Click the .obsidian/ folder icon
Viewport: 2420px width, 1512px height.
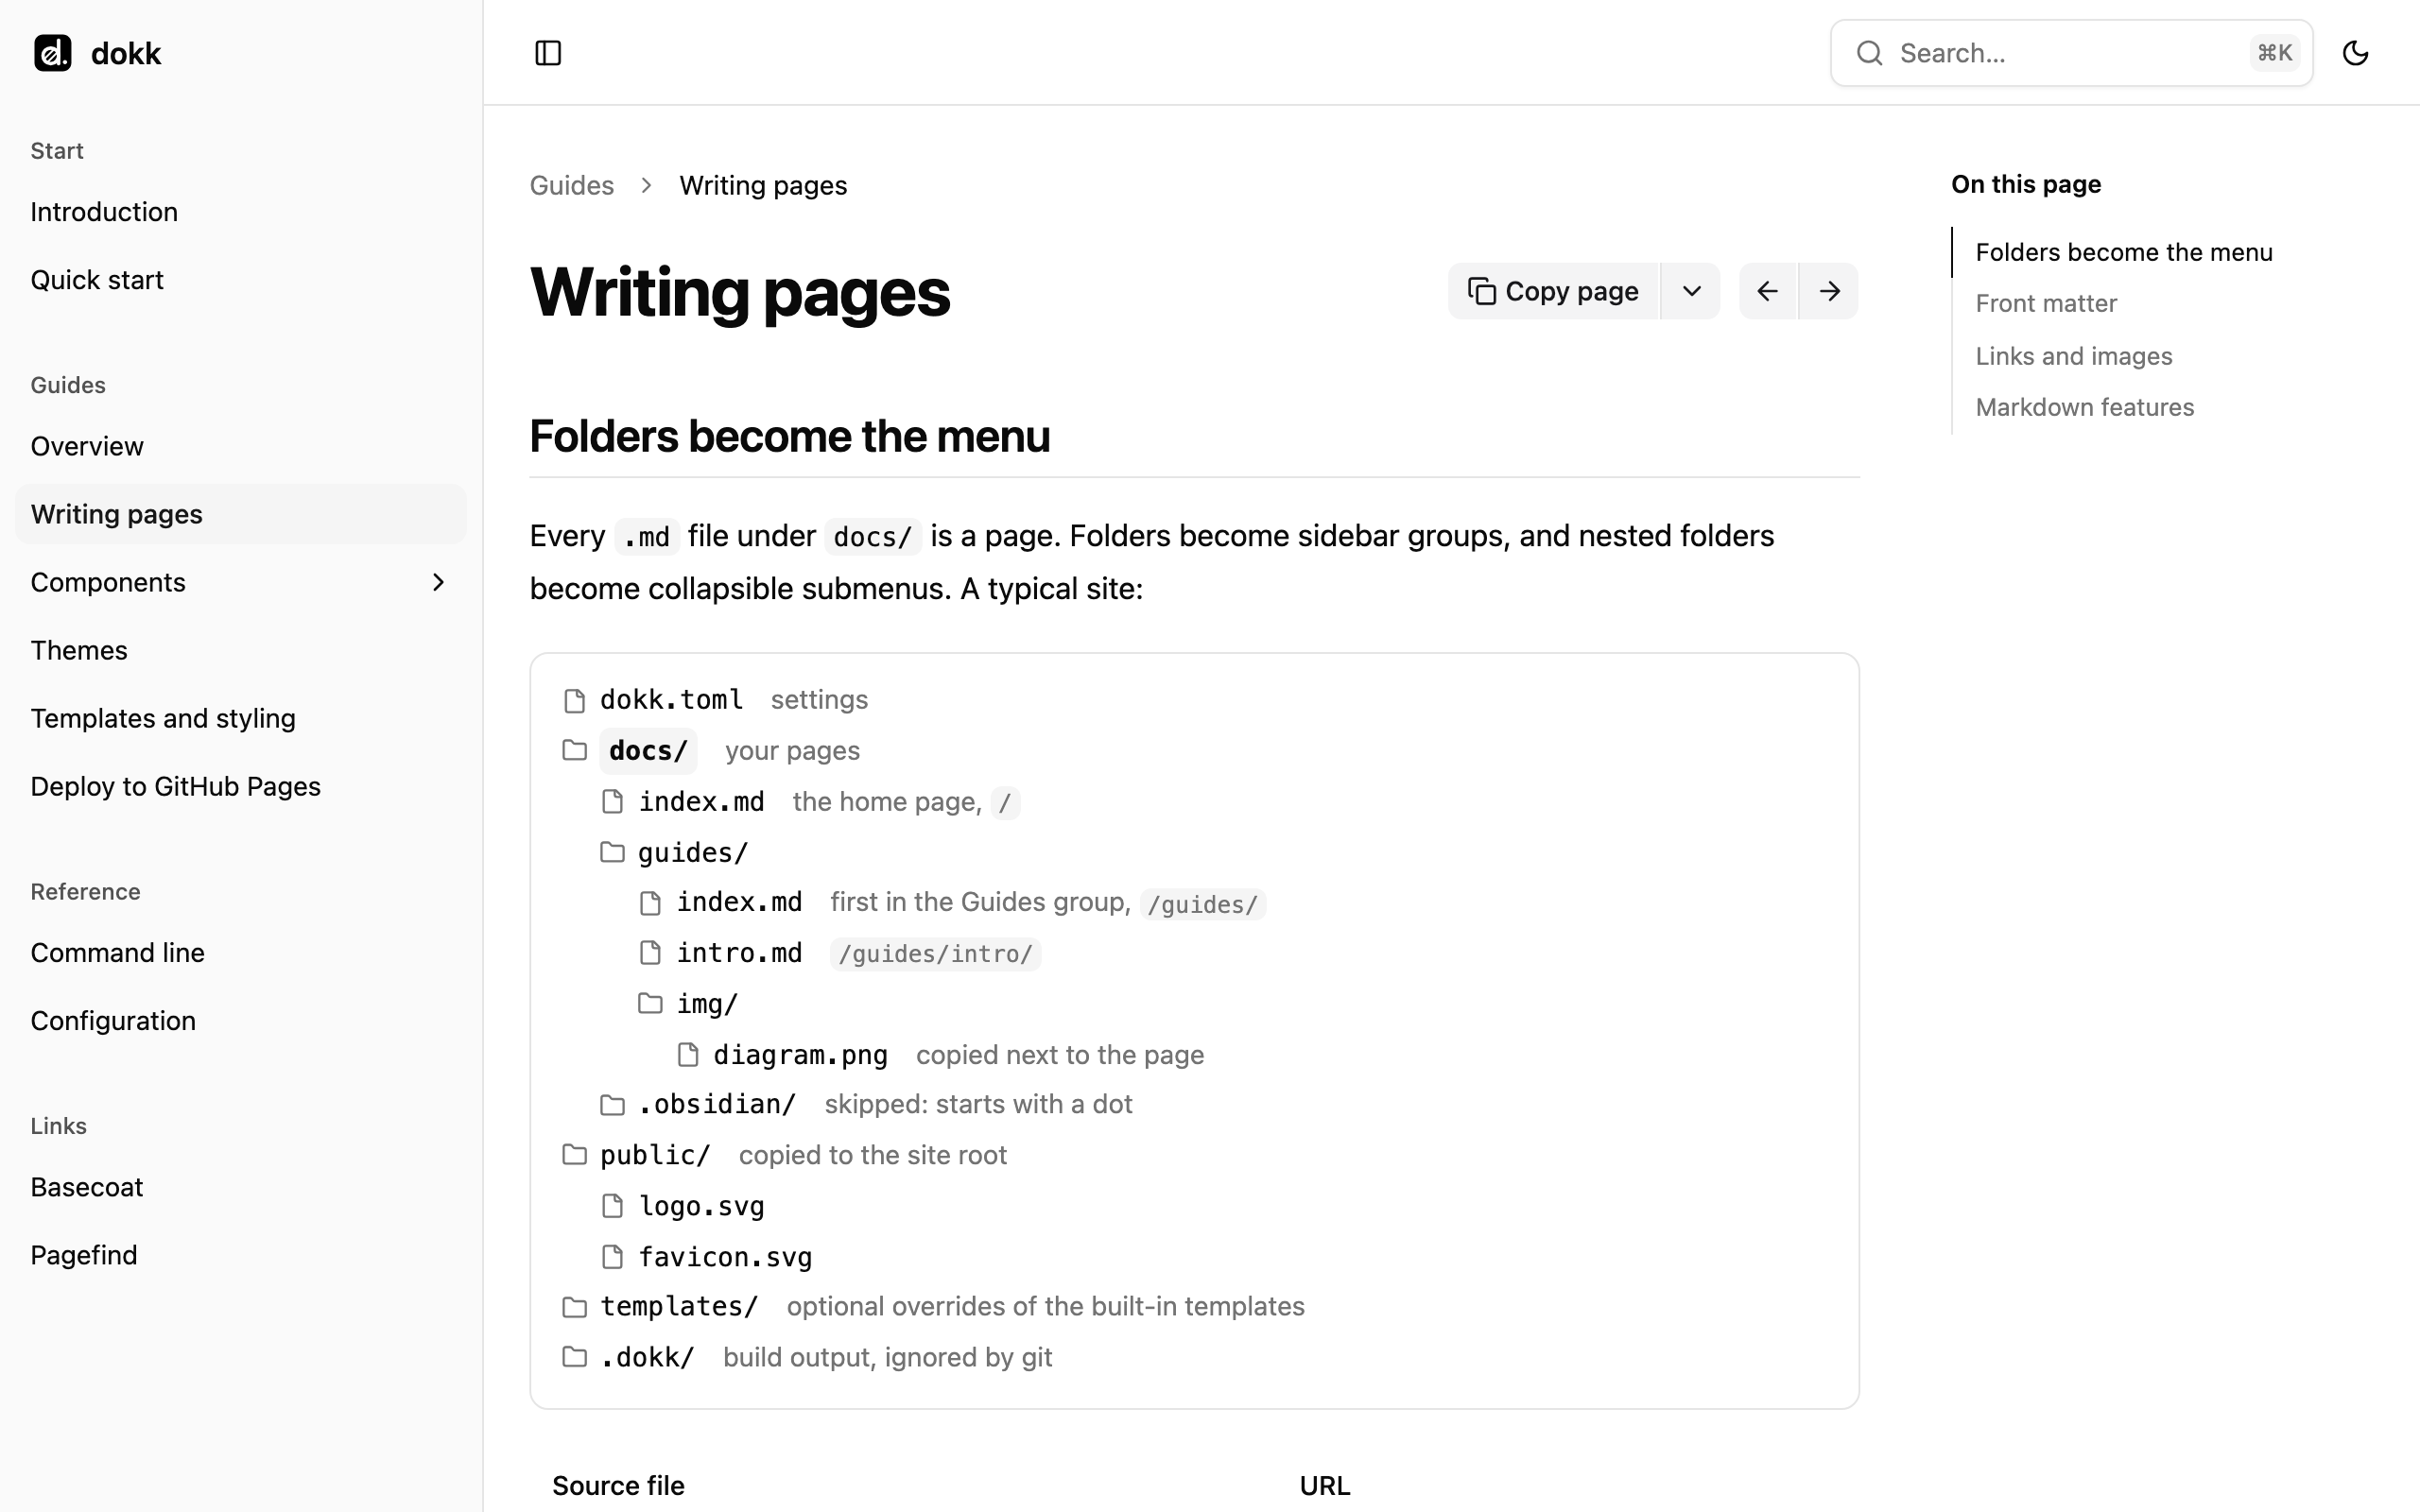[x=612, y=1104]
